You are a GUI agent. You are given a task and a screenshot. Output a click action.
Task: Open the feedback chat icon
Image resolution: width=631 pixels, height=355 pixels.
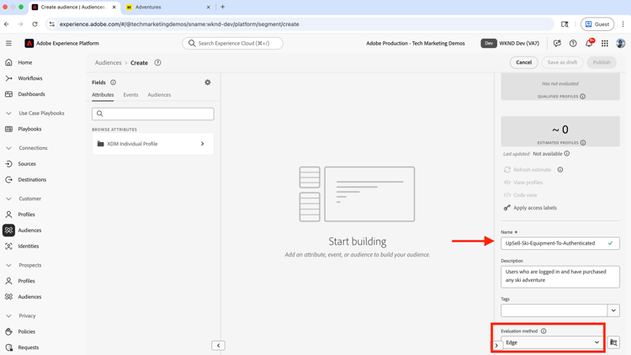tap(557, 43)
